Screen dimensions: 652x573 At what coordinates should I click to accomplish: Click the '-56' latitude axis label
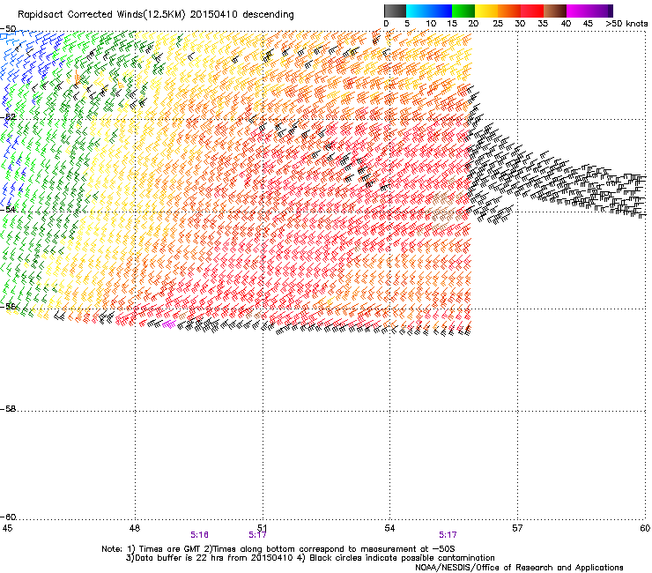[x=8, y=306]
